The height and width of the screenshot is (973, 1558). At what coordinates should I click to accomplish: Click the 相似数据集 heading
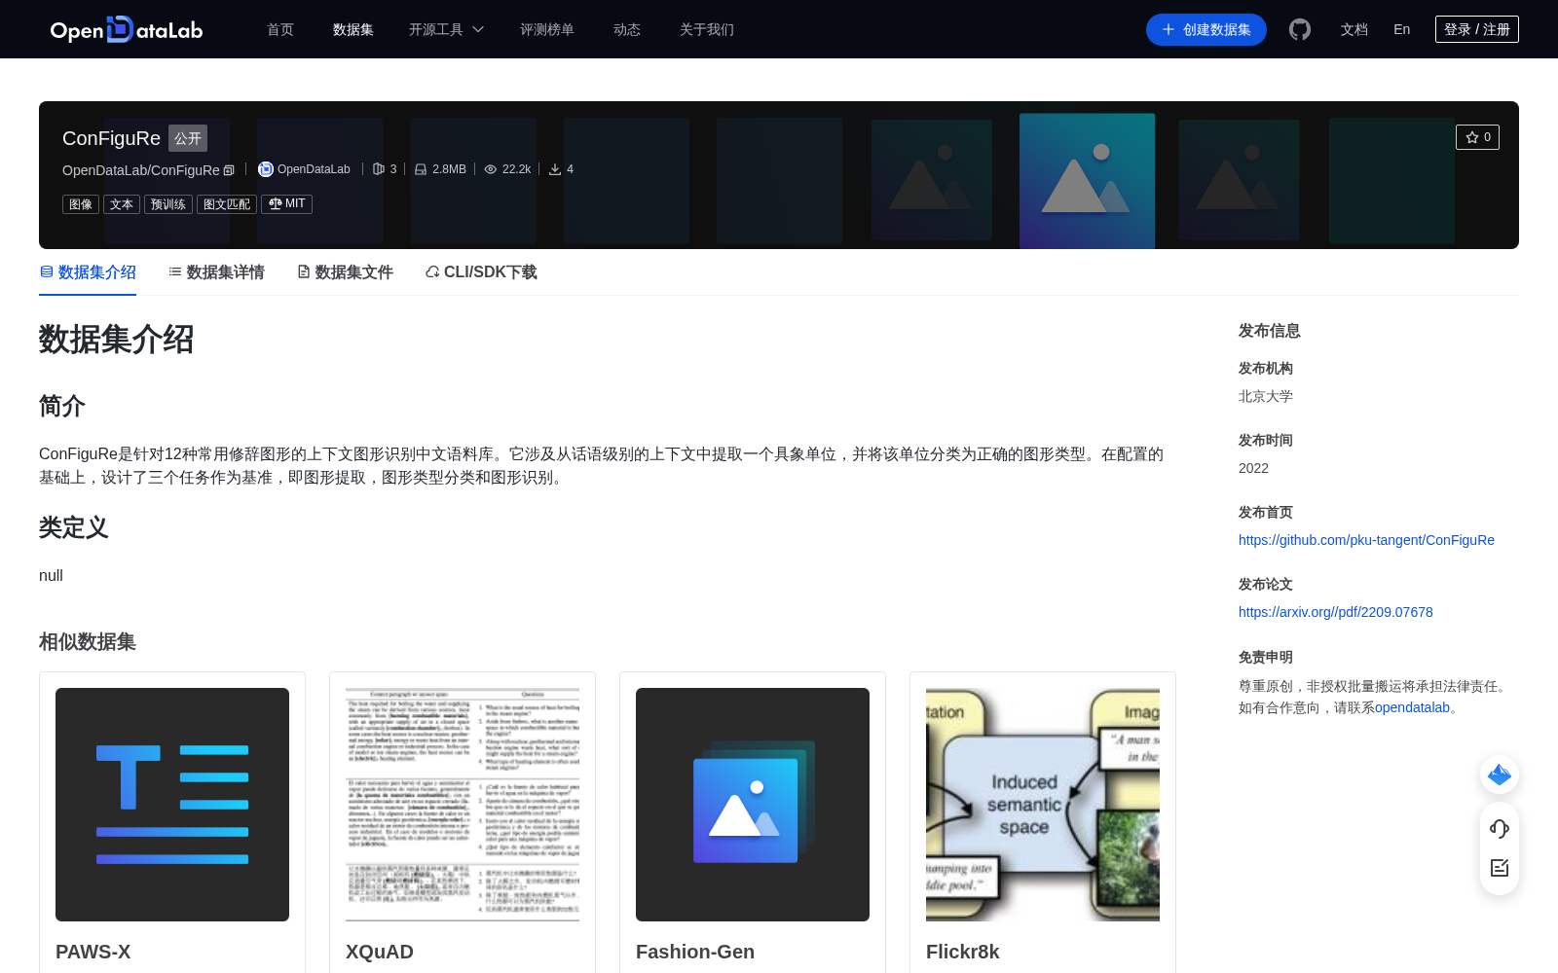(x=88, y=642)
